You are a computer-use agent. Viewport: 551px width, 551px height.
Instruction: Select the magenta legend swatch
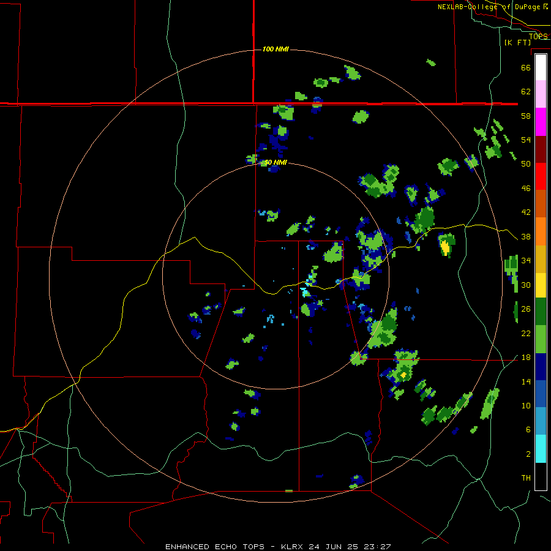pos(541,122)
